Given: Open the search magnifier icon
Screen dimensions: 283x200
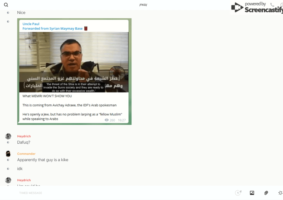Looking at the screenshot, I should pyautogui.click(x=6, y=5).
